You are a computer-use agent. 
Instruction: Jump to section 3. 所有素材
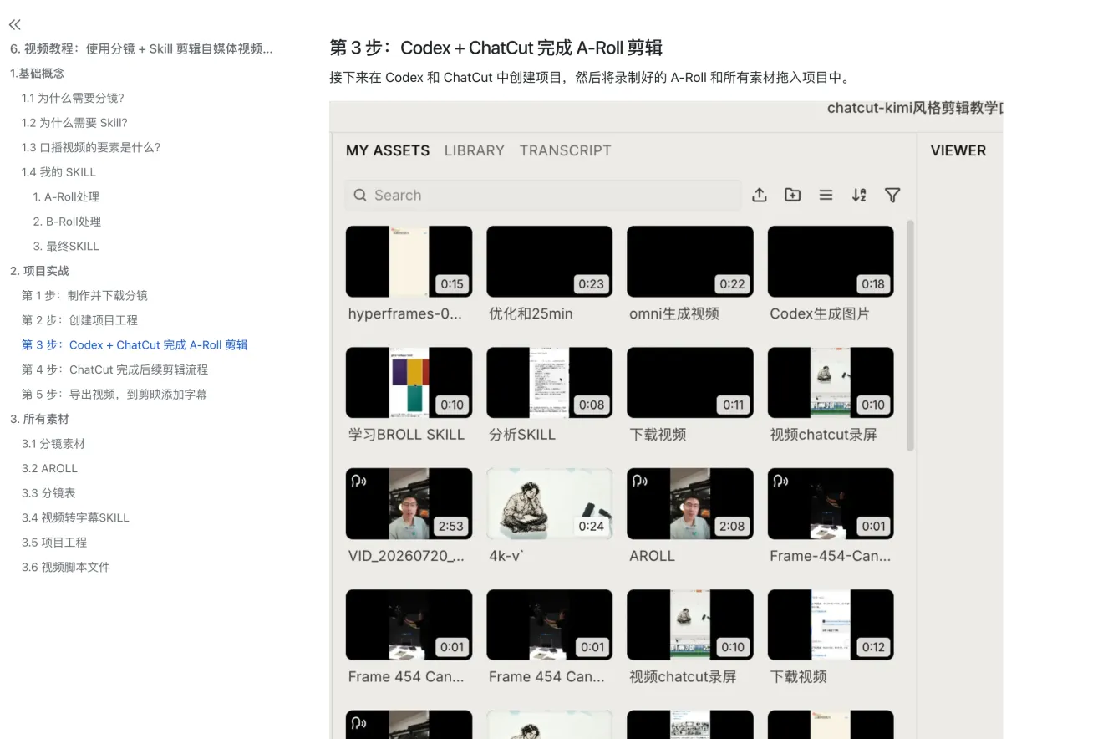point(39,419)
